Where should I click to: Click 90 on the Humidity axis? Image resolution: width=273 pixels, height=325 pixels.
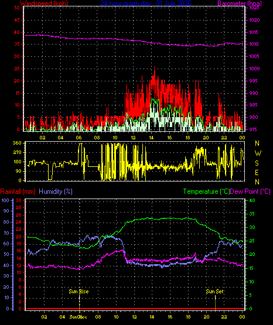6,211
